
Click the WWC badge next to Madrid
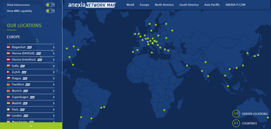[x=25, y=103]
